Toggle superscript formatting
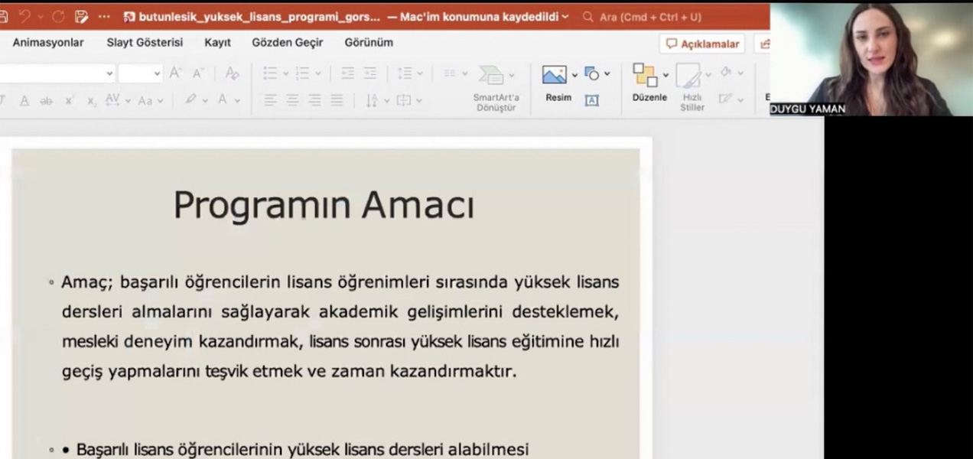 point(70,101)
